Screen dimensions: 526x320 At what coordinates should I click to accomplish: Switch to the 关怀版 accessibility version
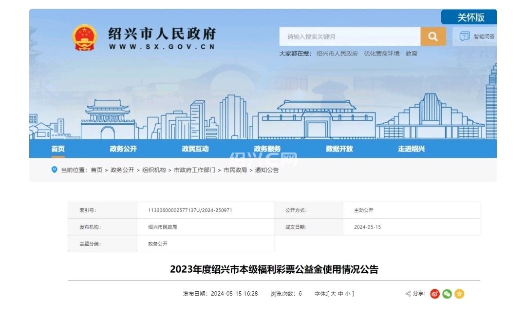click(x=469, y=16)
